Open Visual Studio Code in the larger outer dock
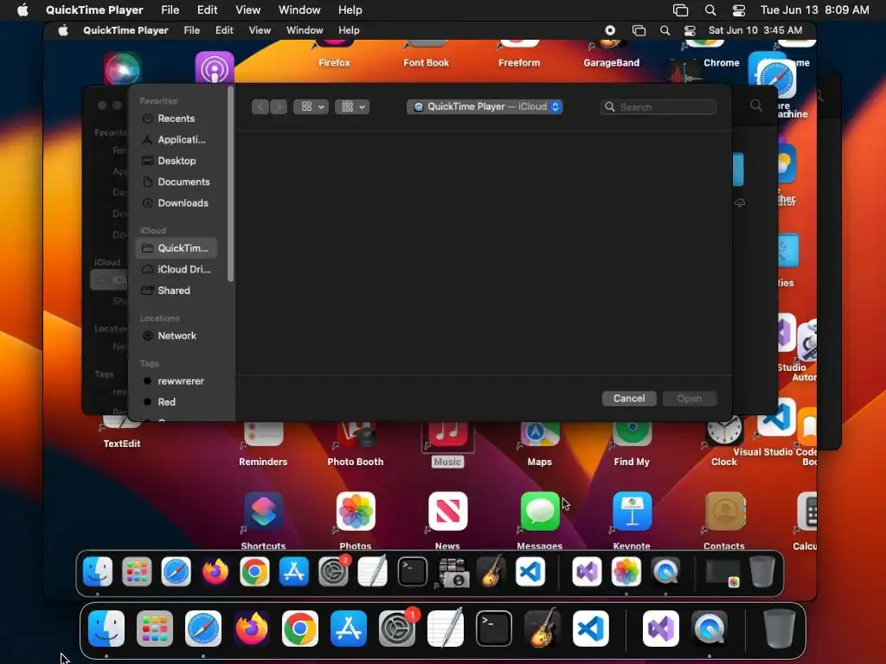Viewport: 886px width, 664px height. pyautogui.click(x=590, y=629)
